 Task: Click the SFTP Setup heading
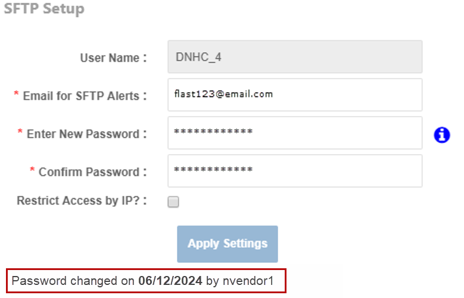(x=43, y=10)
